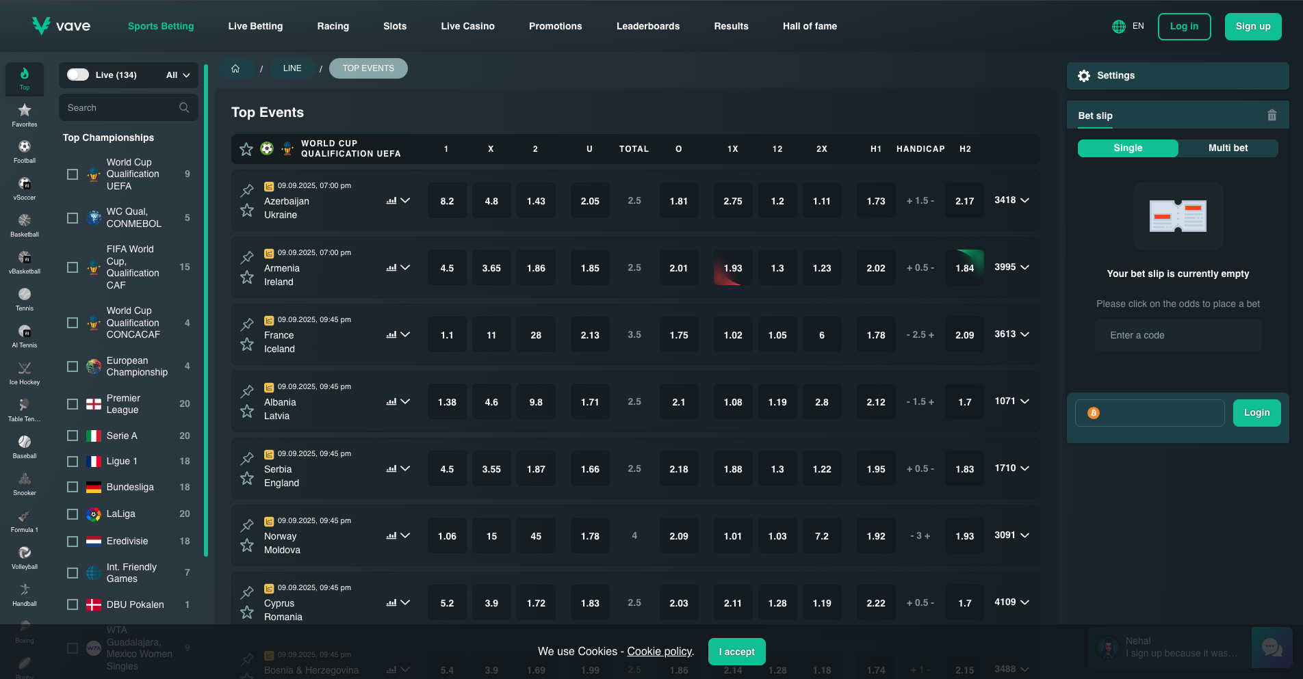The image size is (1303, 679).
Task: Check FIFA World Cup Qualification CAF checkbox
Action: click(73, 267)
